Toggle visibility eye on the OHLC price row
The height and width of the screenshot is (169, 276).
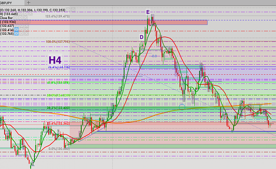(x=68, y=10)
